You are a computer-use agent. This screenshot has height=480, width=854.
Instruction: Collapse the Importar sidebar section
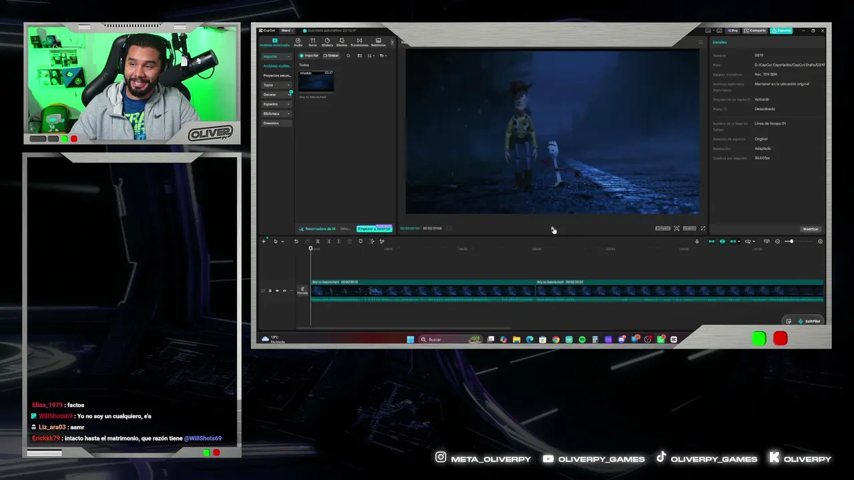[276, 56]
